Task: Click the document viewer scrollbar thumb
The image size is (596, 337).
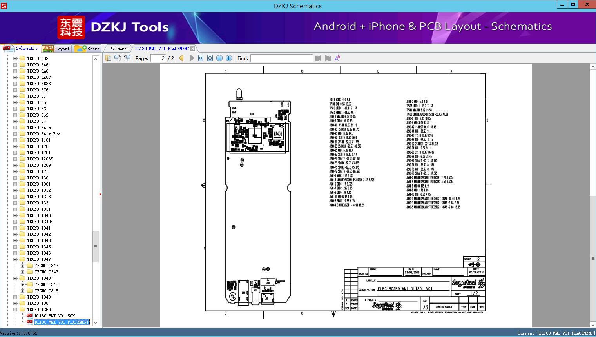Action: (x=593, y=259)
